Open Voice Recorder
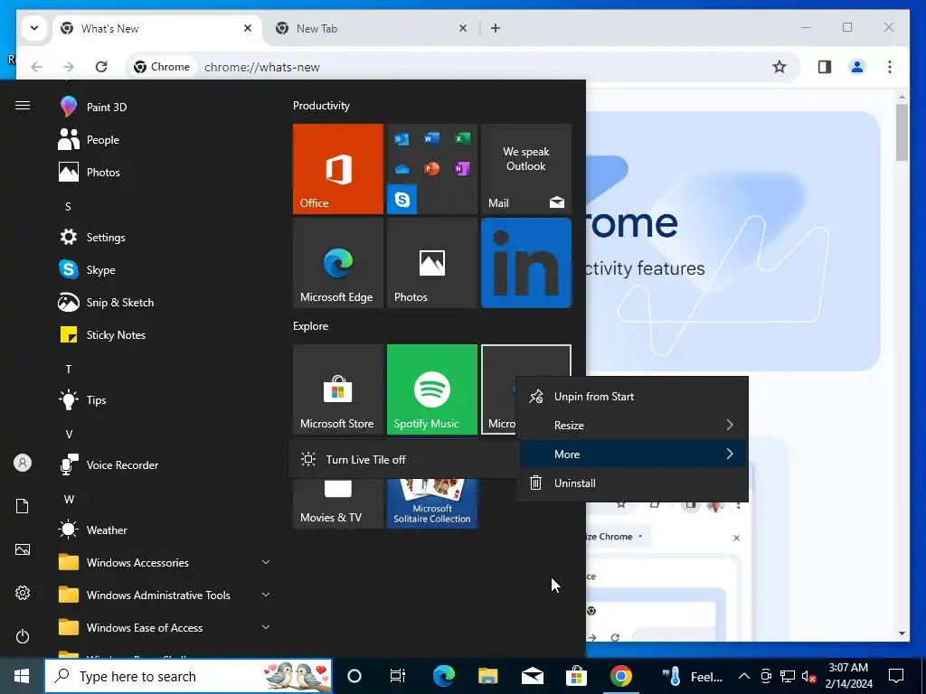The height and width of the screenshot is (694, 926). pos(107,465)
